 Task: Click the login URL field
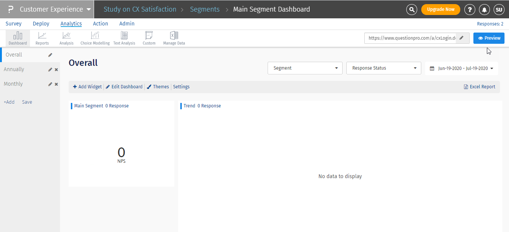pos(410,38)
